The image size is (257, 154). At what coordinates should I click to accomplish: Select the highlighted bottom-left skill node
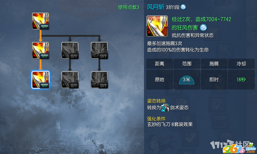pyautogui.click(x=41, y=80)
